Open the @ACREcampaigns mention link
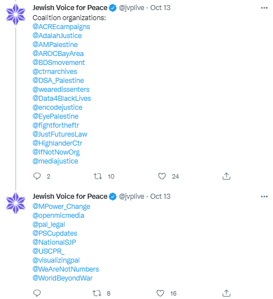Viewport: 273px width, 299px height. click(61, 27)
